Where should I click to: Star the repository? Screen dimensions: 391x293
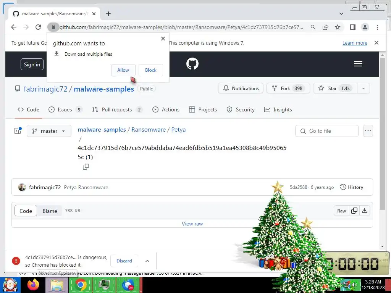coord(335,88)
